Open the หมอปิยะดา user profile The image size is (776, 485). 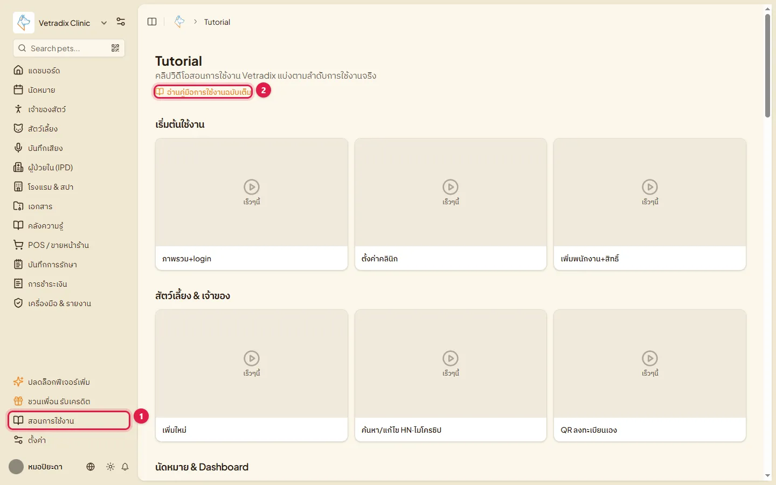coord(36,467)
